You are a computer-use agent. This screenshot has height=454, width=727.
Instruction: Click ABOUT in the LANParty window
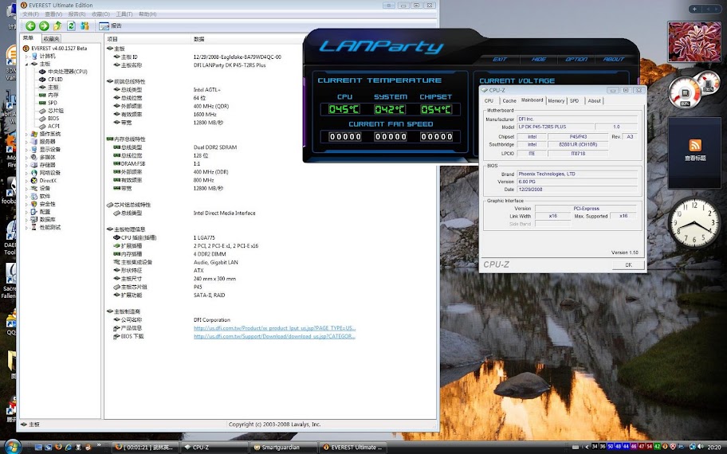pyautogui.click(x=614, y=59)
